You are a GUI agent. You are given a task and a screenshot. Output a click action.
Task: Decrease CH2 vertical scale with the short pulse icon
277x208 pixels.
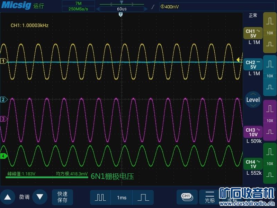tap(270, 87)
